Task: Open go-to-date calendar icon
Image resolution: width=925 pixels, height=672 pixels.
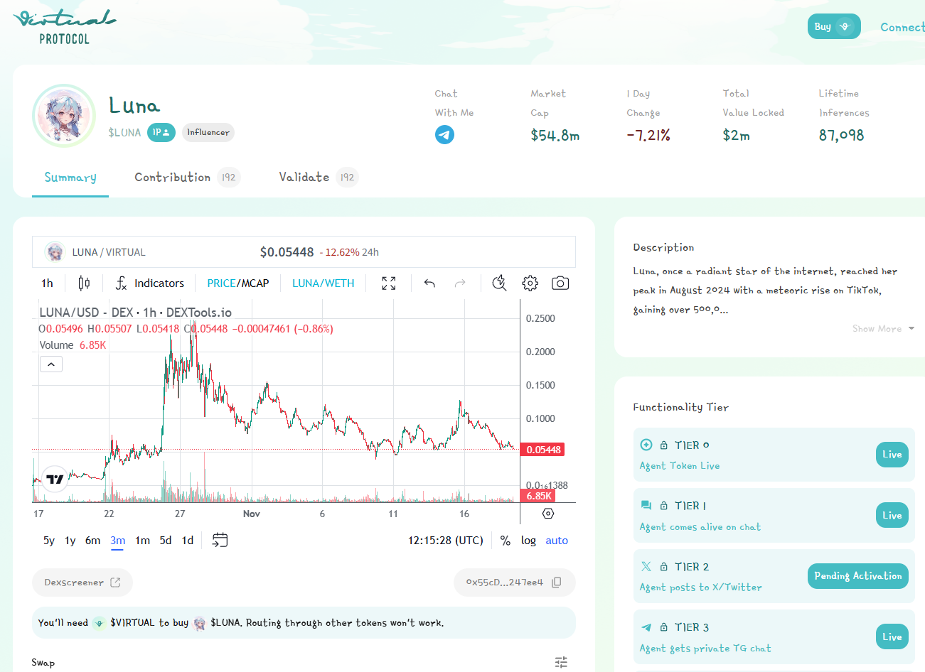Action: click(x=220, y=540)
